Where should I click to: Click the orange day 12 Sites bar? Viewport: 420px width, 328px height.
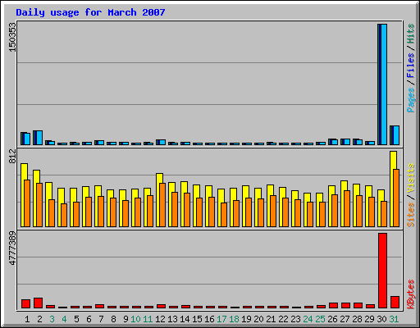[x=162, y=205]
